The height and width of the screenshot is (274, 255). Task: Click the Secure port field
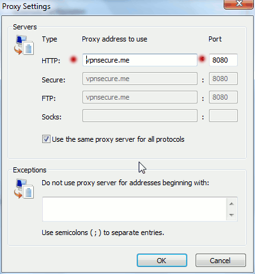pyautogui.click(x=223, y=79)
